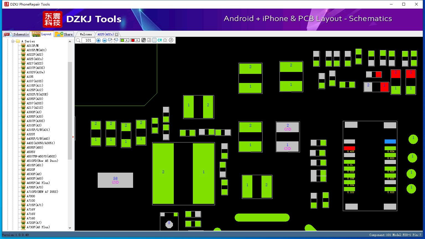
Task: Toggle the two-pad component view icon
Action: coord(154,40)
